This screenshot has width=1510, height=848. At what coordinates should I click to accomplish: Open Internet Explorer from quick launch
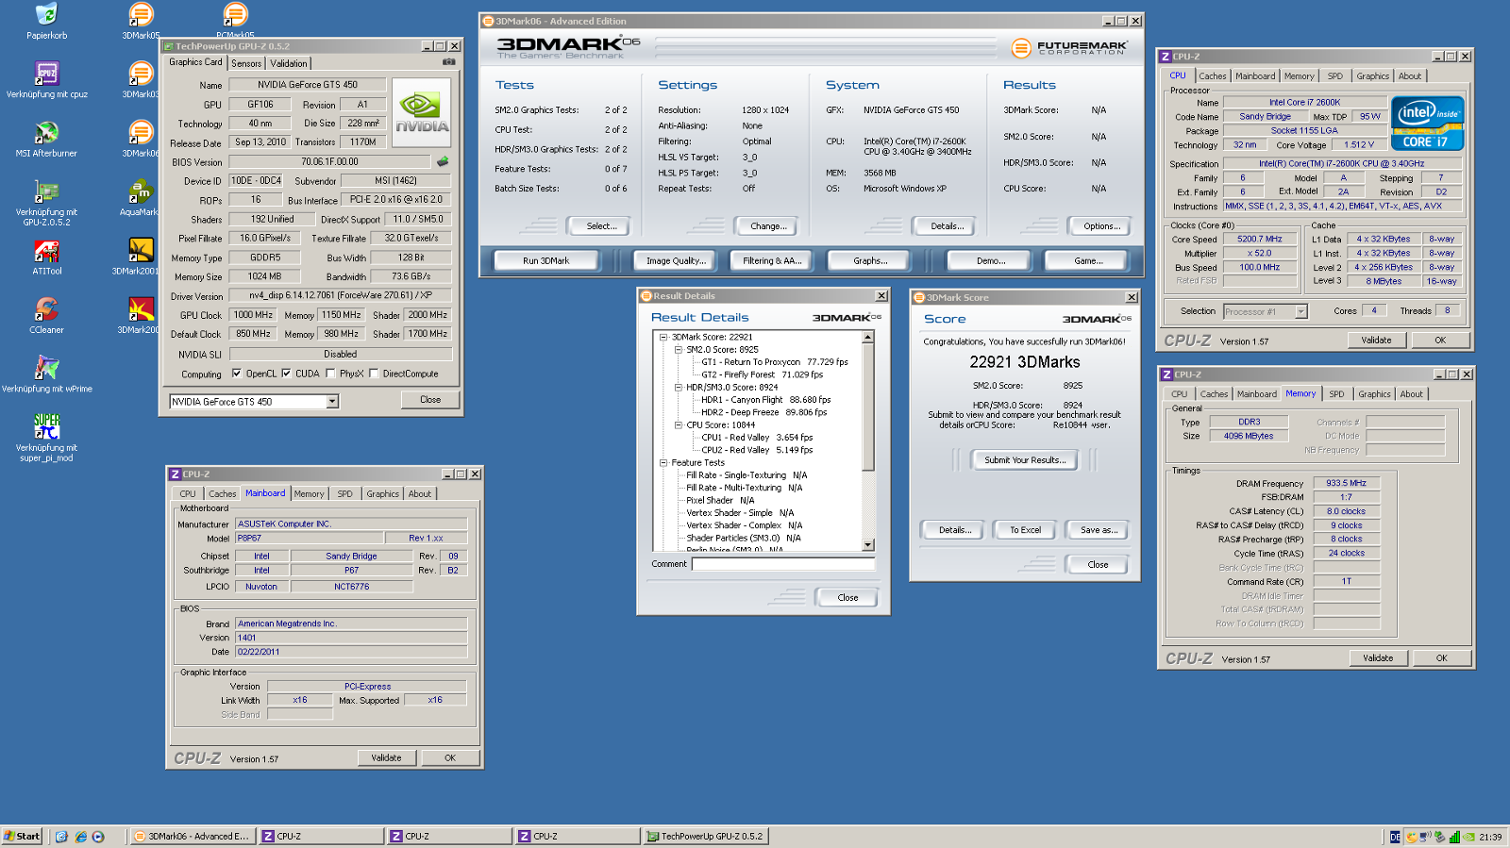pyautogui.click(x=81, y=837)
